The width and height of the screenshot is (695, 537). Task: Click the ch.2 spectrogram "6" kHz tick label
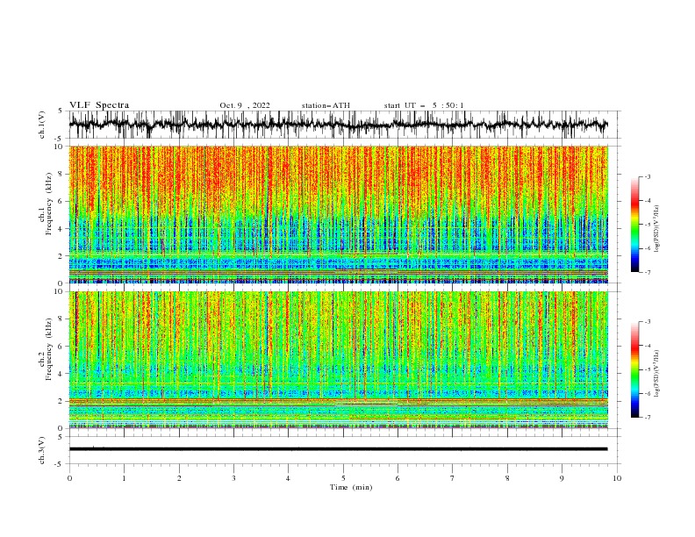click(61, 347)
